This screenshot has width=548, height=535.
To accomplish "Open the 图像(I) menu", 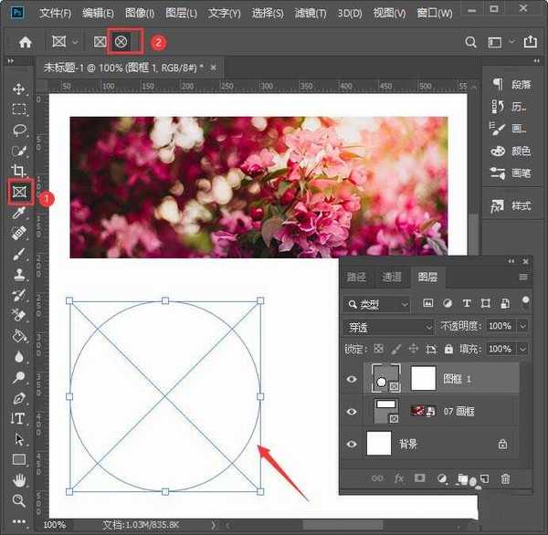I will click(139, 13).
